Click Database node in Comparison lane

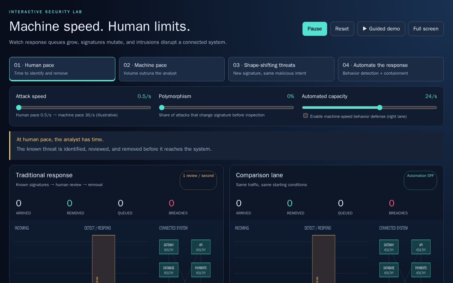tap(389, 270)
